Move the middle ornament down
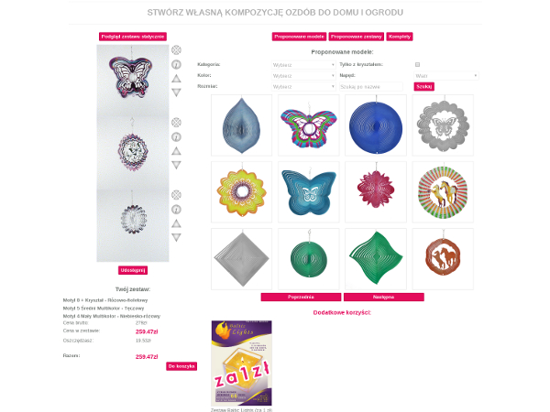The width and height of the screenshot is (550, 412). 176,165
